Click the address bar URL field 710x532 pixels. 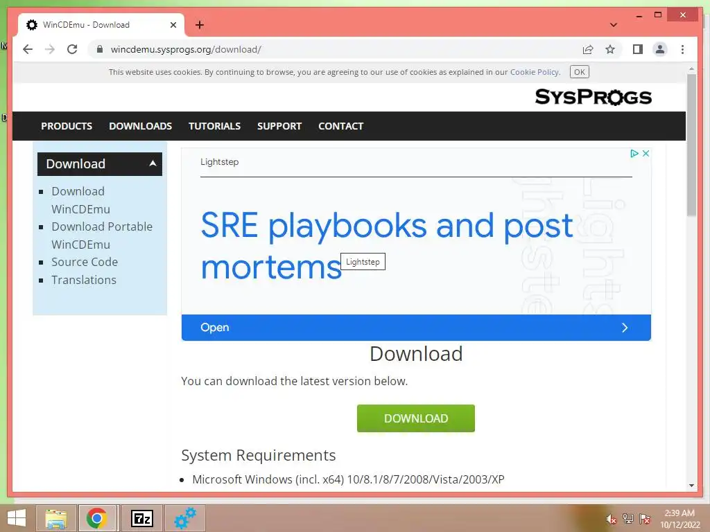tap(335, 49)
